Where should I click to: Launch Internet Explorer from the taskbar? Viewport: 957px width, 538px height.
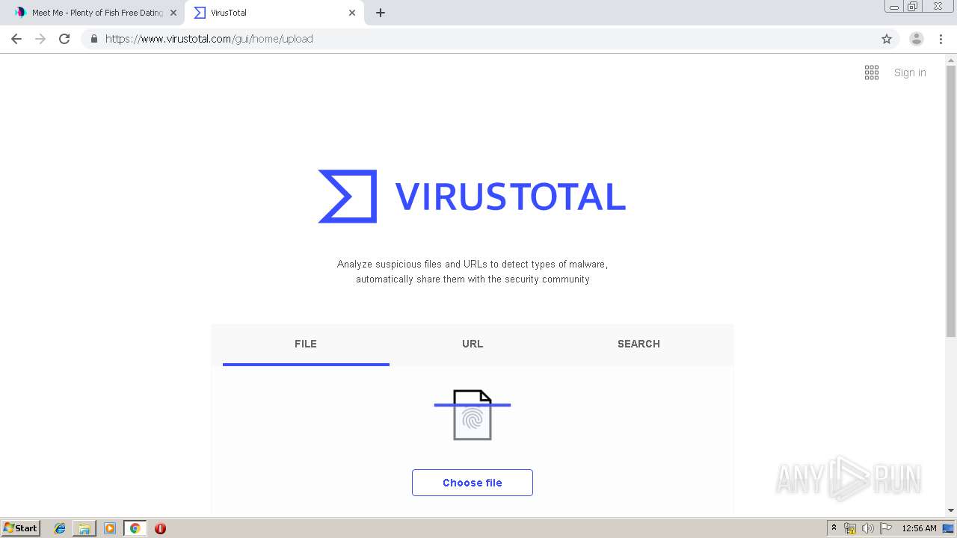[60, 528]
